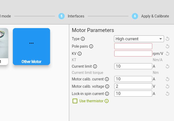Show info for Pole pairs
The image size is (174, 121).
pos(91,46)
